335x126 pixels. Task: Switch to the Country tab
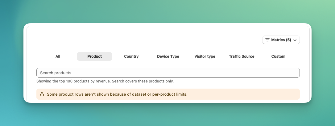tap(131, 56)
